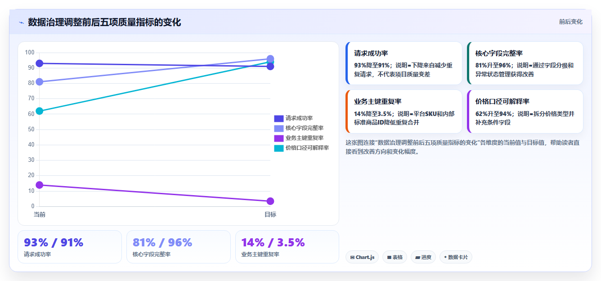Toggle 请求成功率 legend color swatch
This screenshot has width=601, height=281.
(279, 118)
